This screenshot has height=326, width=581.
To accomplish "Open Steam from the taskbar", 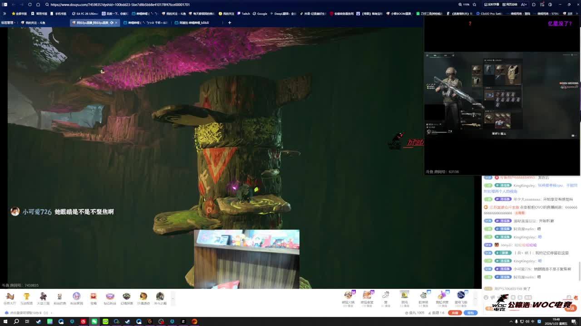I will [x=39, y=321].
